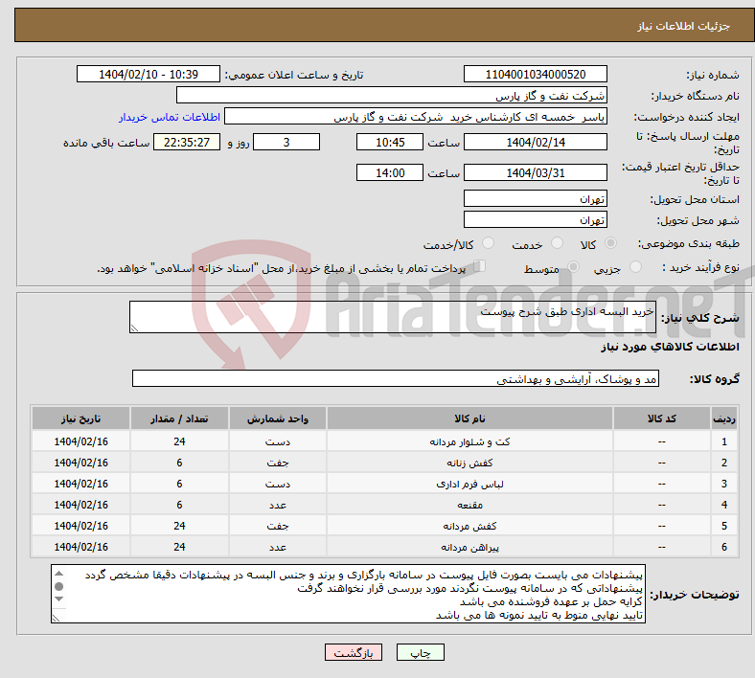Click the response deadline date 1404/02/14
Screen dimensions: 755x678
tap(535, 142)
